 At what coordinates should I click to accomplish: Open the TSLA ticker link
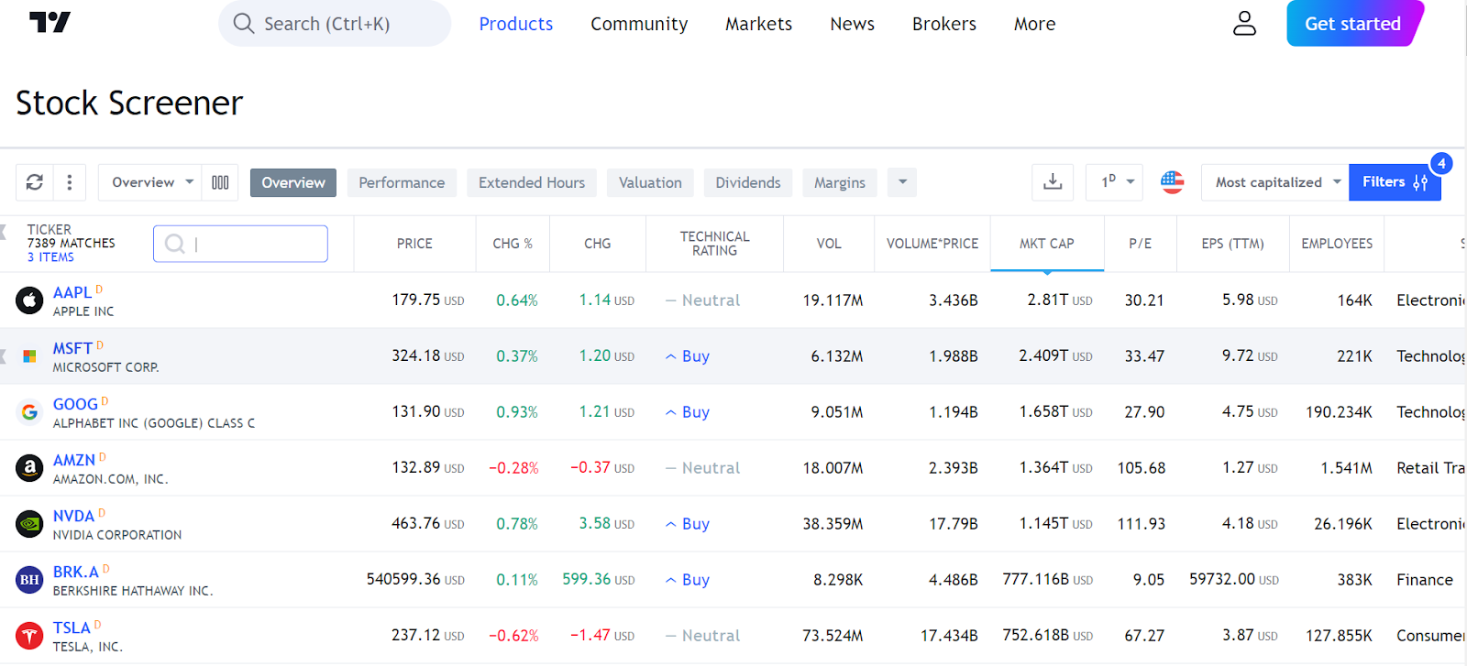[x=72, y=628]
